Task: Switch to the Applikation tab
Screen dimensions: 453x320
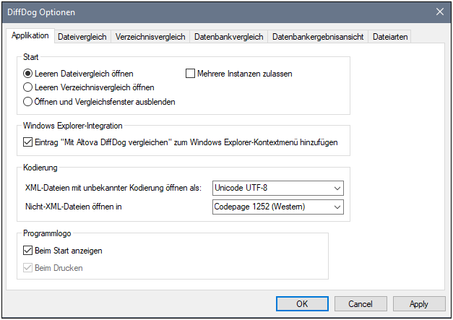Action: (30, 35)
